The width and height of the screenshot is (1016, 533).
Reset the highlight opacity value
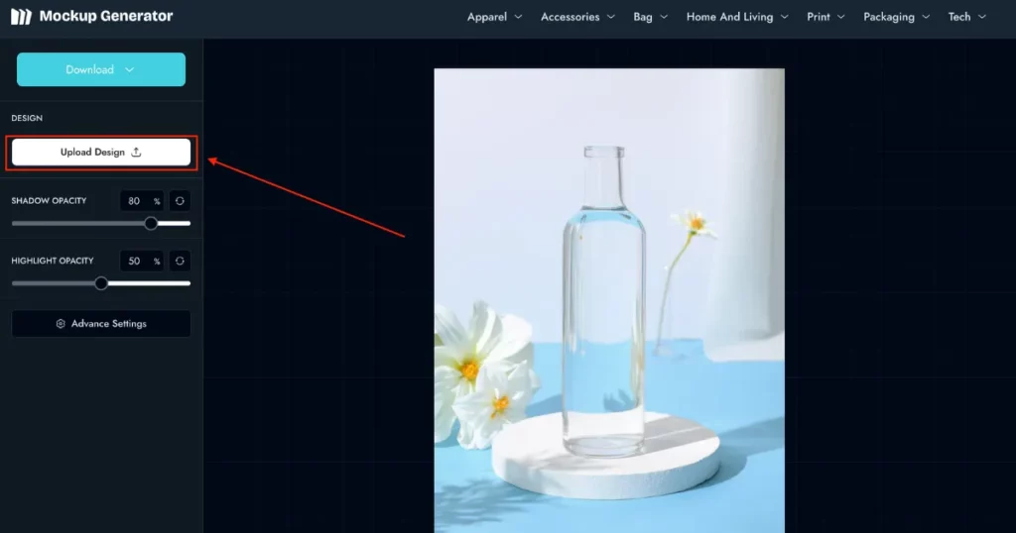click(x=180, y=262)
